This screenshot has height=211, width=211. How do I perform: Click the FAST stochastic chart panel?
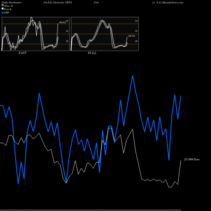tap(35, 34)
